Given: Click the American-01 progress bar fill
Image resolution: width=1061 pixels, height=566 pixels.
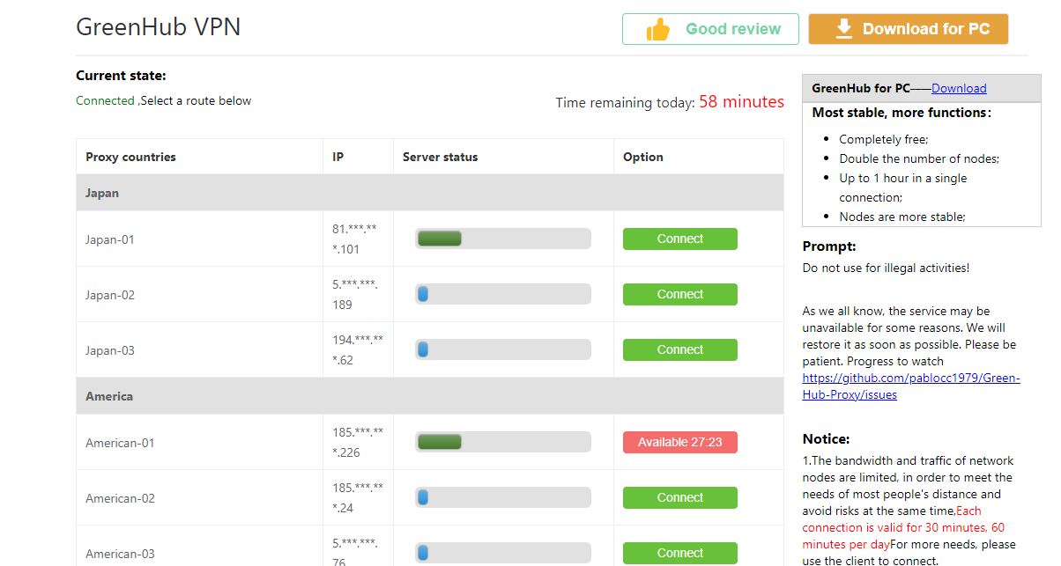Looking at the screenshot, I should tap(440, 441).
